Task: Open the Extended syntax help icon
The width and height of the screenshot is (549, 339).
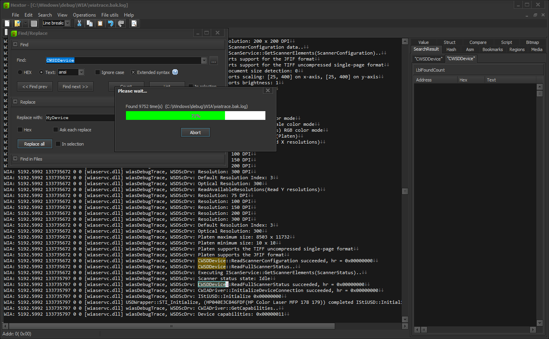Action: pyautogui.click(x=175, y=72)
